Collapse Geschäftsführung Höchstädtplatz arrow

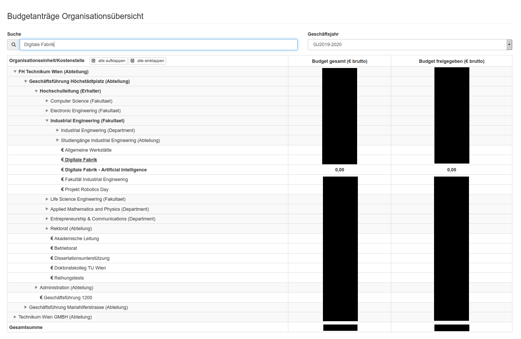26,81
